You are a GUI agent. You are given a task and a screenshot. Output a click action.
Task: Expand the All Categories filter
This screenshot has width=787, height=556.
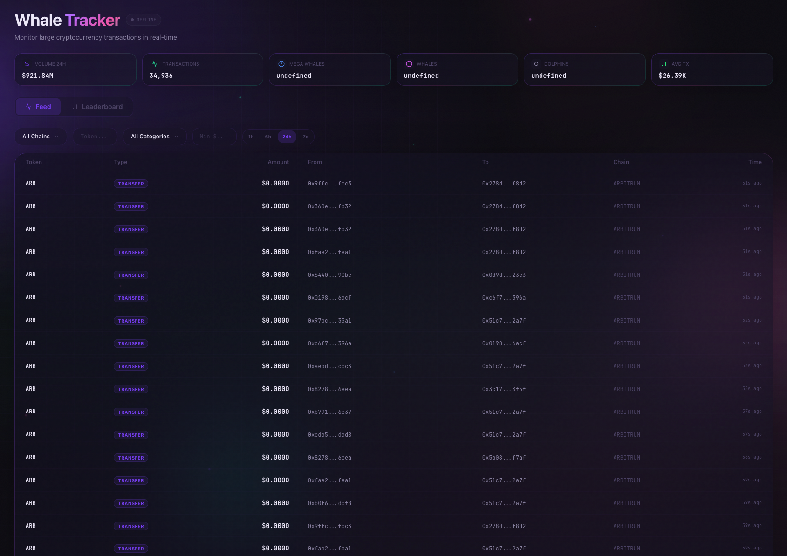154,137
